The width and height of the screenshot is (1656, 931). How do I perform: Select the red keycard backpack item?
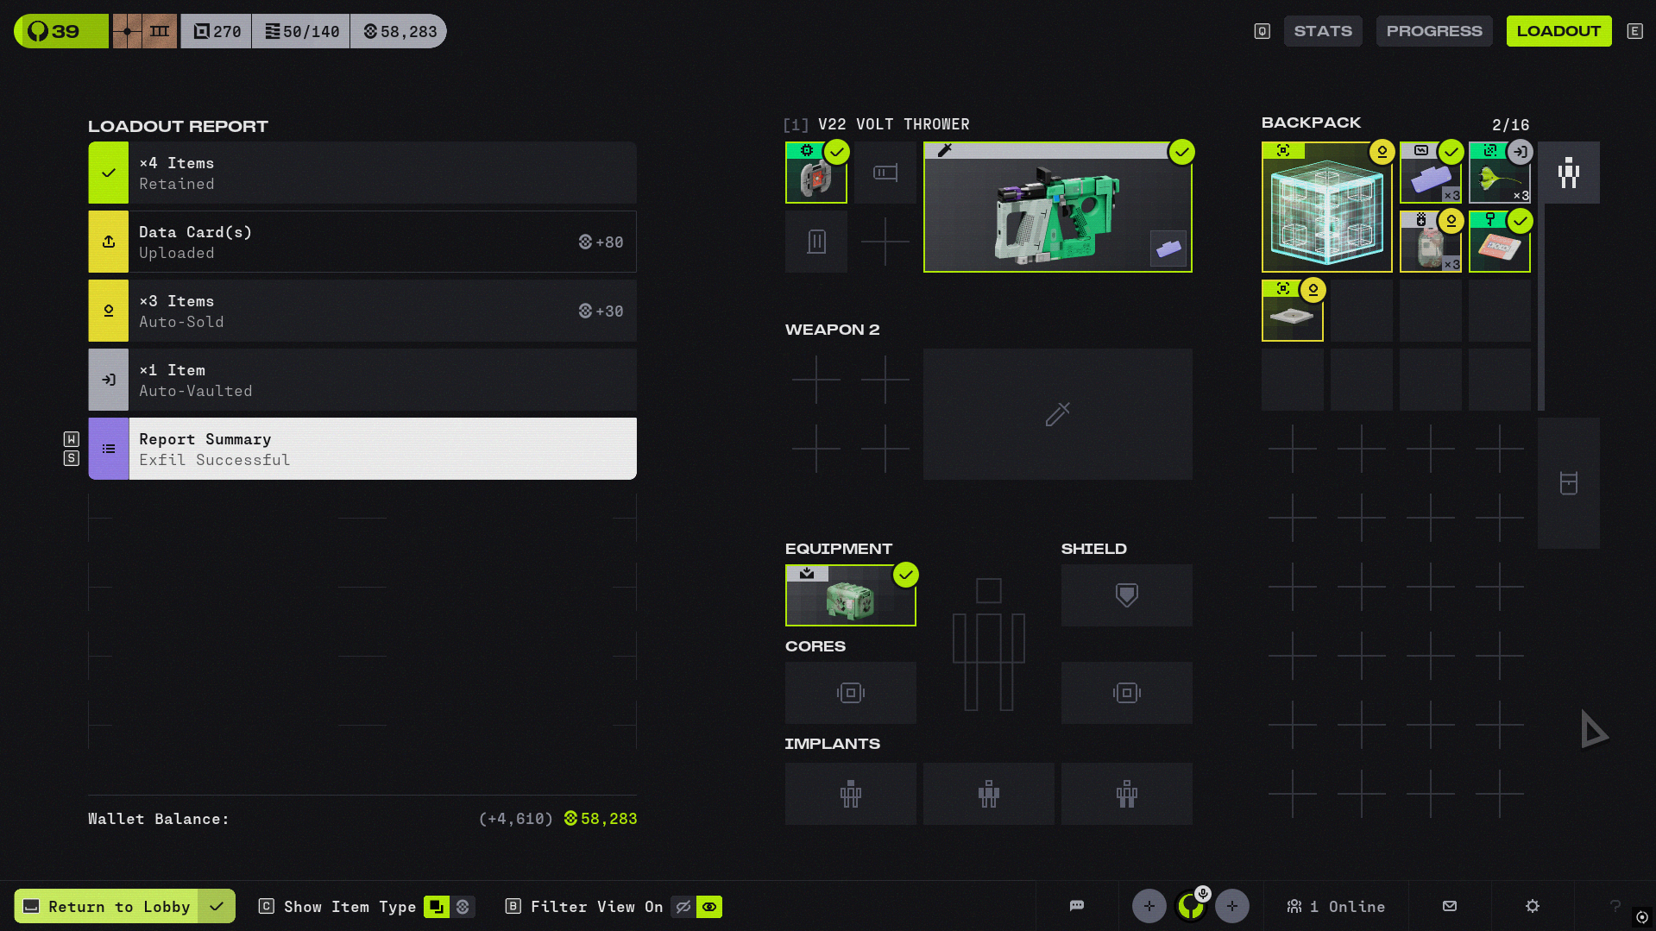1500,242
